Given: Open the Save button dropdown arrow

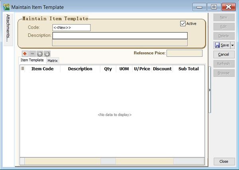Looking at the screenshot, I should tap(232, 45).
